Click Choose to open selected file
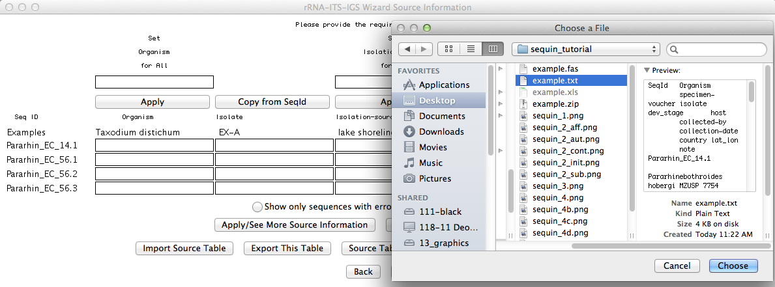Screen dimensions: 775x287 tap(733, 266)
